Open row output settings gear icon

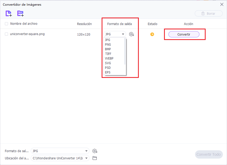[131, 34]
